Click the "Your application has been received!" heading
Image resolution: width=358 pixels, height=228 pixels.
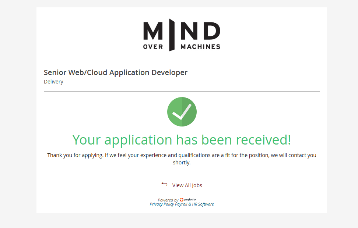coord(182,140)
